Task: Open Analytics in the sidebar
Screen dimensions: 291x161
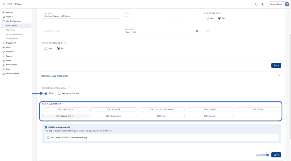Action: click(x=10, y=17)
